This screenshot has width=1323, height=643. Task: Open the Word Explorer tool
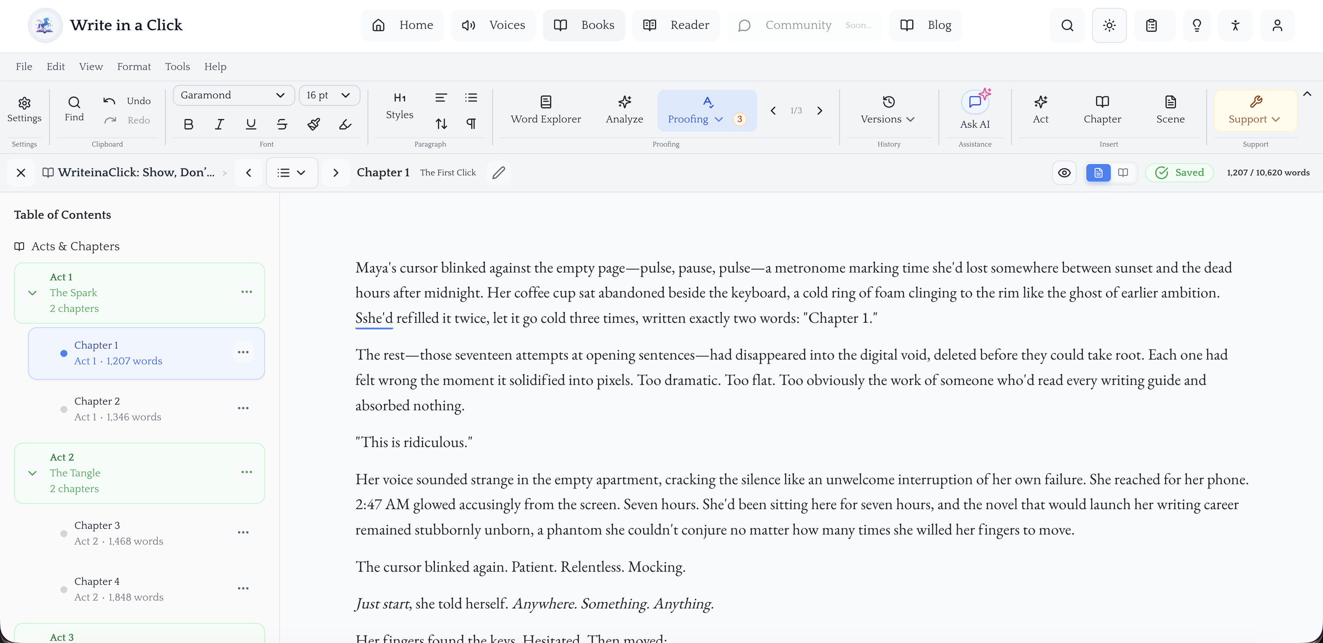coord(546,109)
